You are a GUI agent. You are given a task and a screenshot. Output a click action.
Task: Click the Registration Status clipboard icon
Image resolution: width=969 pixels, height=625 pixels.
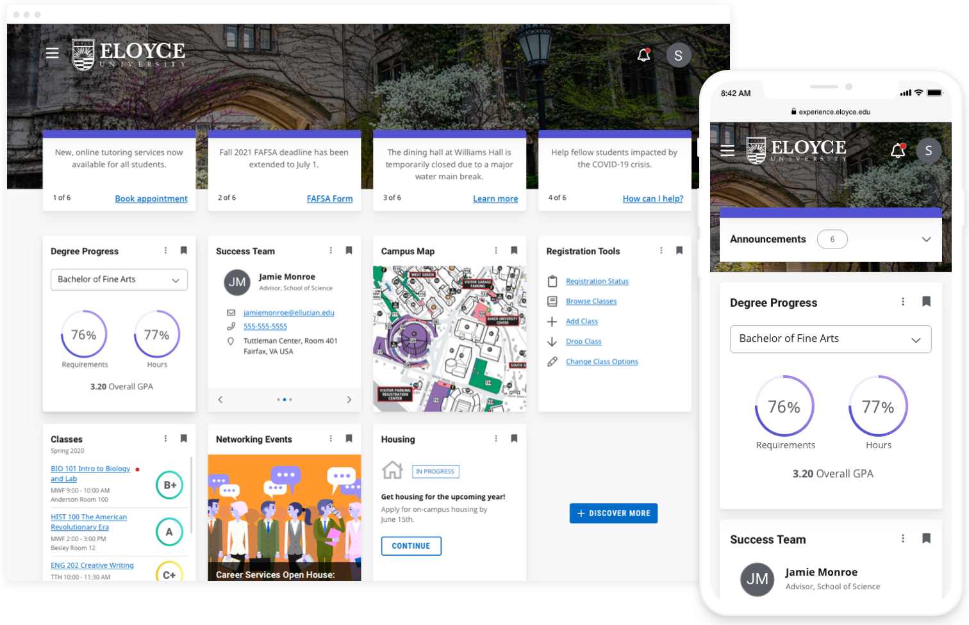(x=552, y=281)
